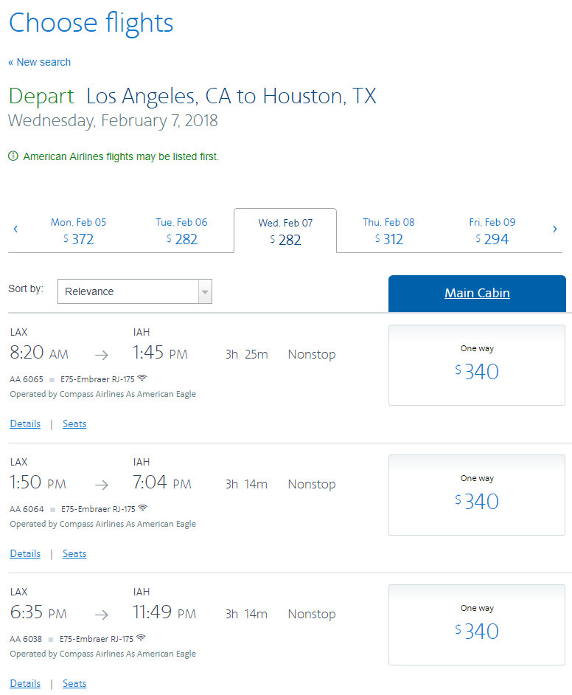This screenshot has height=695, width=572.
Task: Choose the $340 fare for 1:50 PM flight
Action: pyautogui.click(x=477, y=495)
